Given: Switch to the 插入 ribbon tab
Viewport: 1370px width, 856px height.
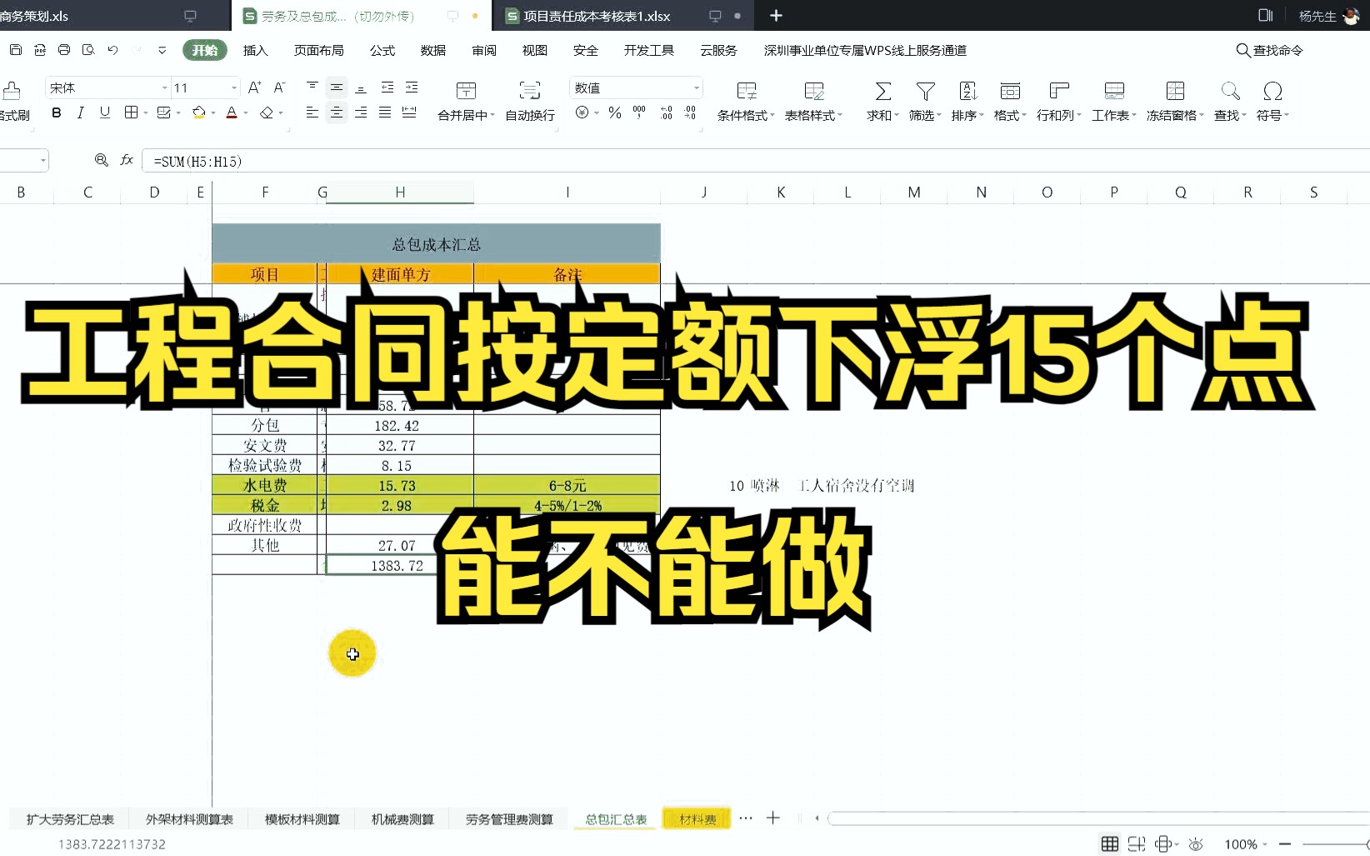Looking at the screenshot, I should coord(255,50).
